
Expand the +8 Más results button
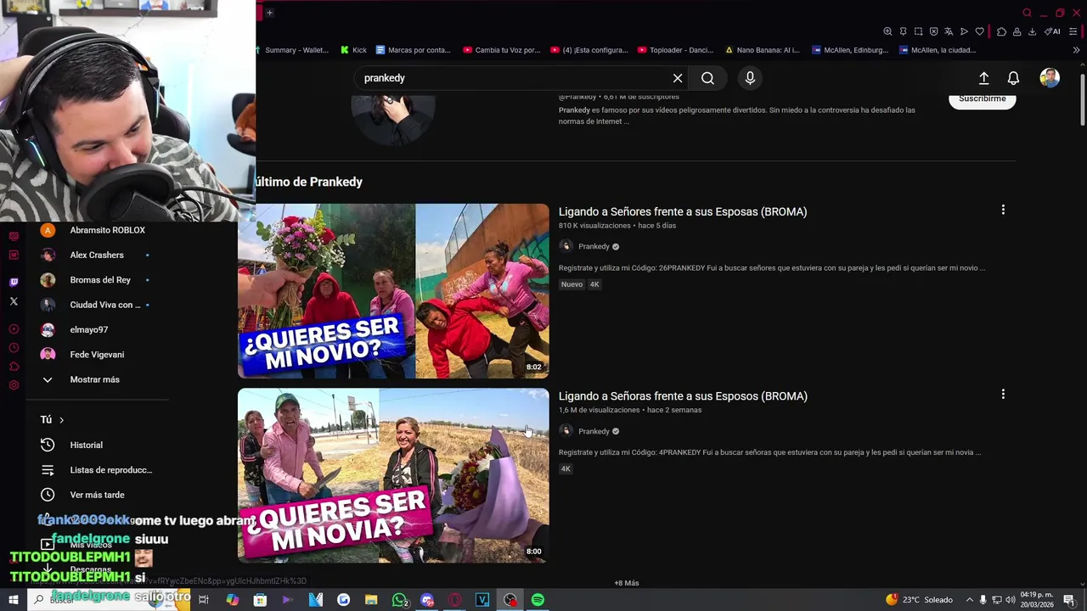coord(627,583)
